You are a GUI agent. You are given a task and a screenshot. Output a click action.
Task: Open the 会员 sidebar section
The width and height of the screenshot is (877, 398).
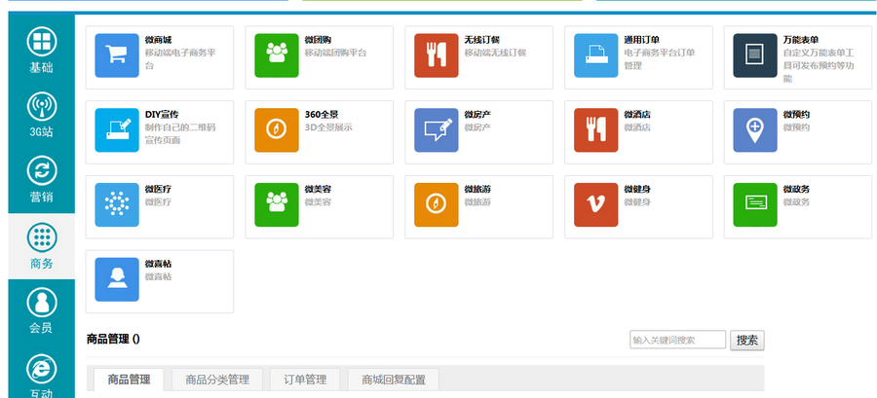(41, 310)
